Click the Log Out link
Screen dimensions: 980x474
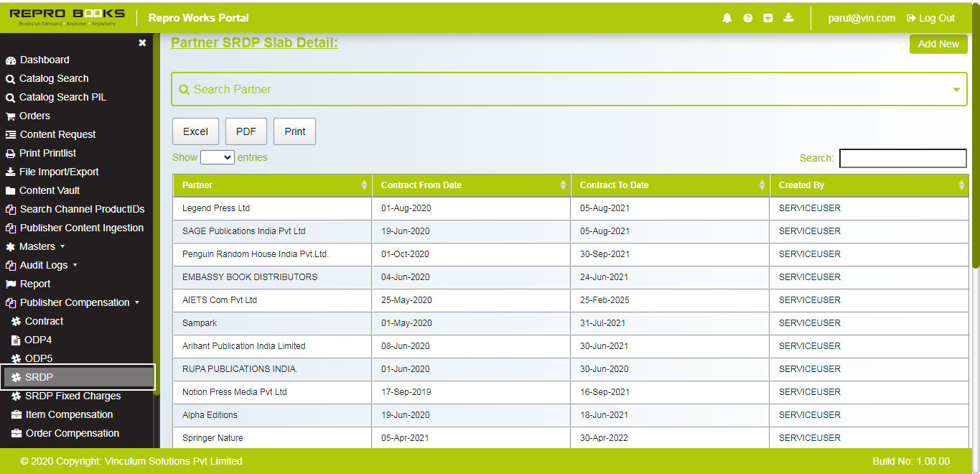(930, 18)
